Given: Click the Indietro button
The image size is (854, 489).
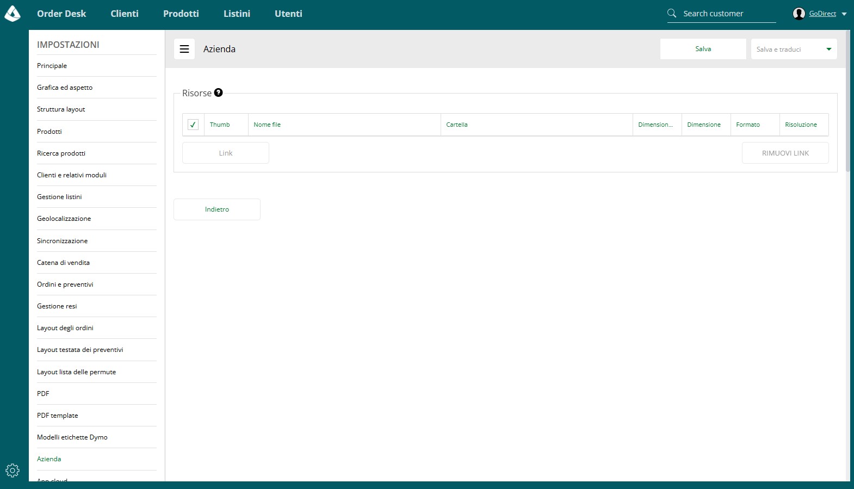Looking at the screenshot, I should 217,209.
